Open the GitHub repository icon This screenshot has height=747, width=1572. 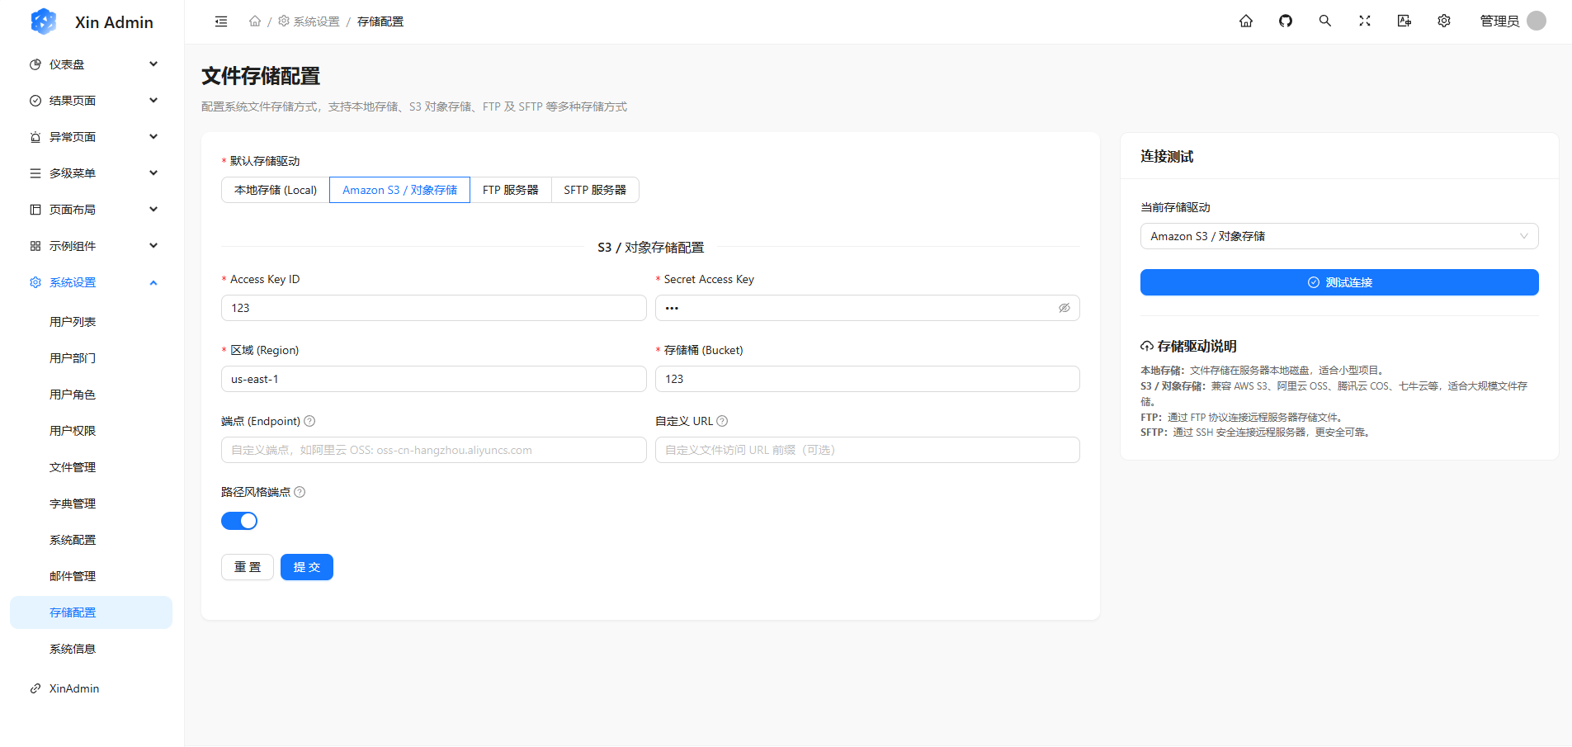1285,21
